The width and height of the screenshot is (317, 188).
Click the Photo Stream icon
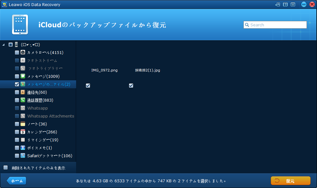(x=23, y=60)
